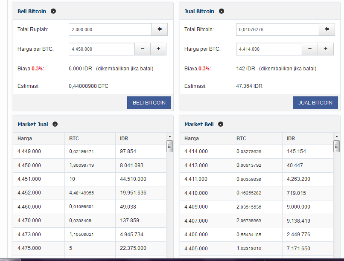This screenshot has height=261, width=344.
Task: Select the 4.473.000 price in Market Jual
Action: (29, 234)
